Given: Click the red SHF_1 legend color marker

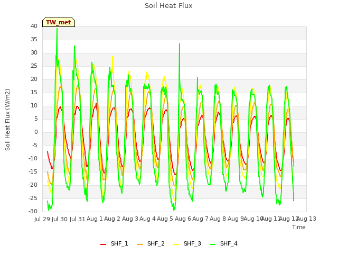Looking at the screenshot, I should click(x=104, y=244).
